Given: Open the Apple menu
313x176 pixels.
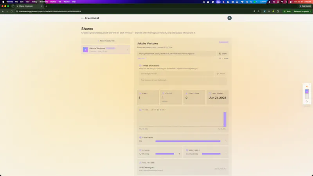Looking at the screenshot, I should click(x=3, y=2).
